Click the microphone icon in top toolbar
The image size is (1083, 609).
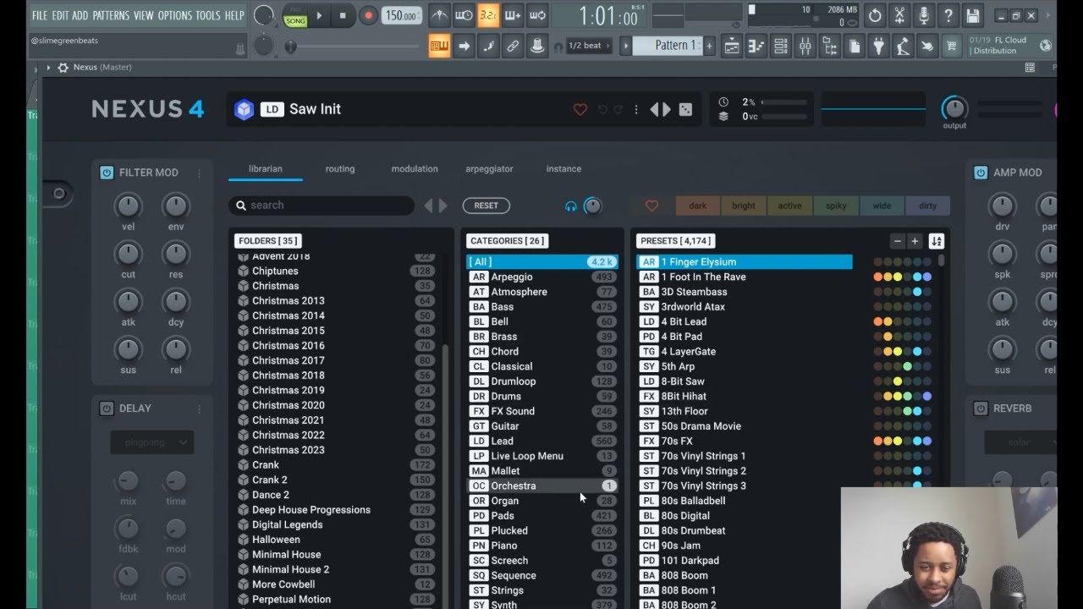pos(924,15)
